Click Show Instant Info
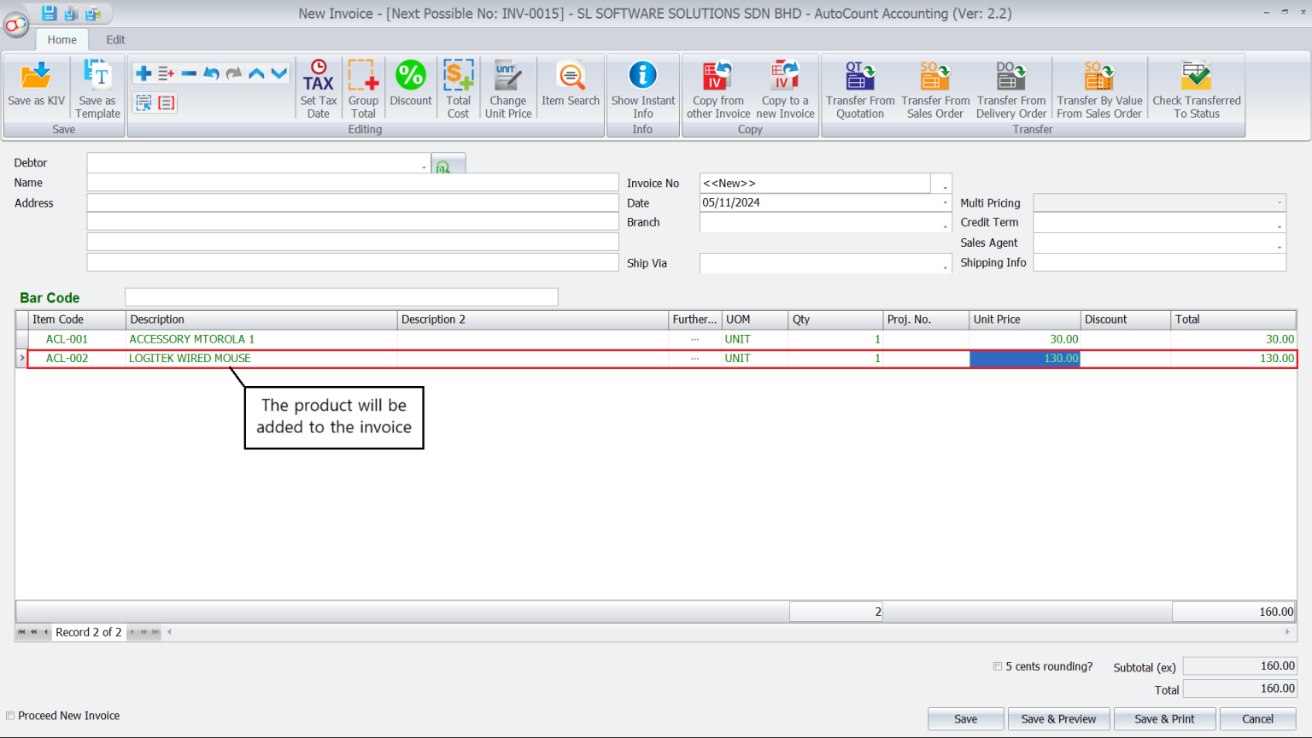The image size is (1312, 738). click(642, 85)
